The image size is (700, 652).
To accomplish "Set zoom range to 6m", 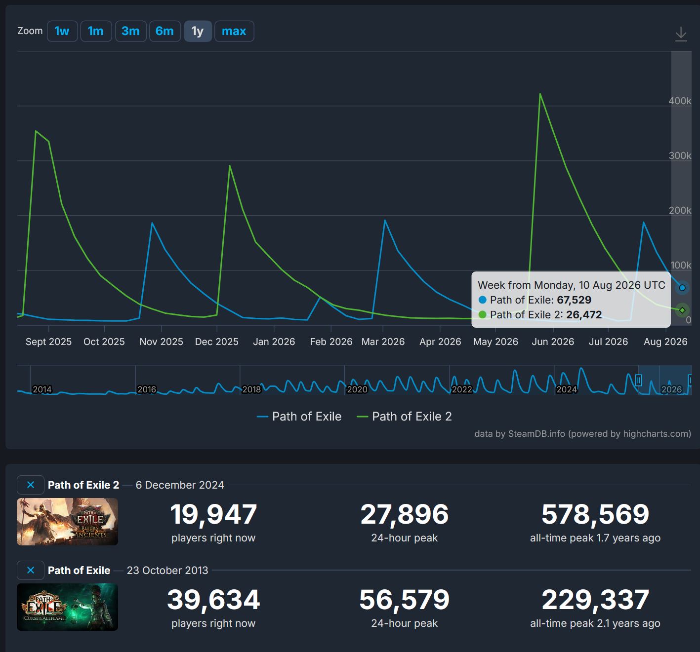I will (x=165, y=31).
